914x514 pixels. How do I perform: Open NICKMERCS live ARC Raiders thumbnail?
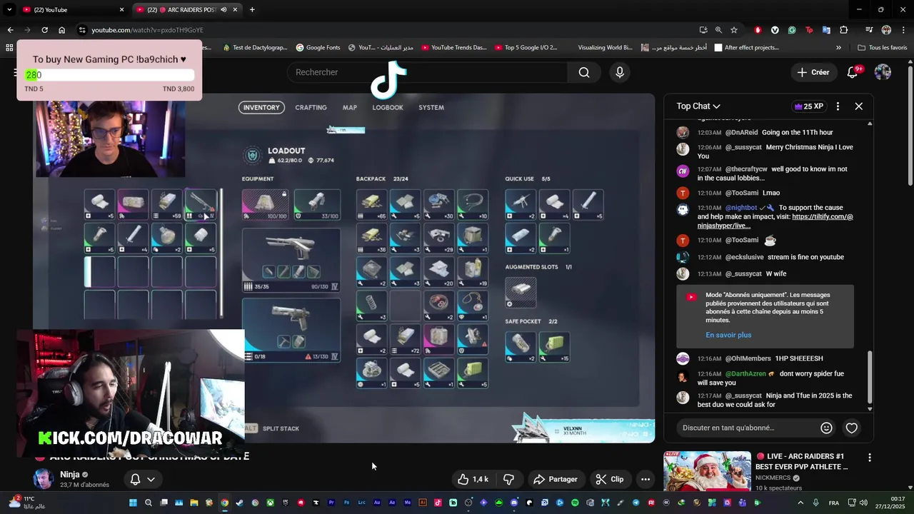point(707,471)
